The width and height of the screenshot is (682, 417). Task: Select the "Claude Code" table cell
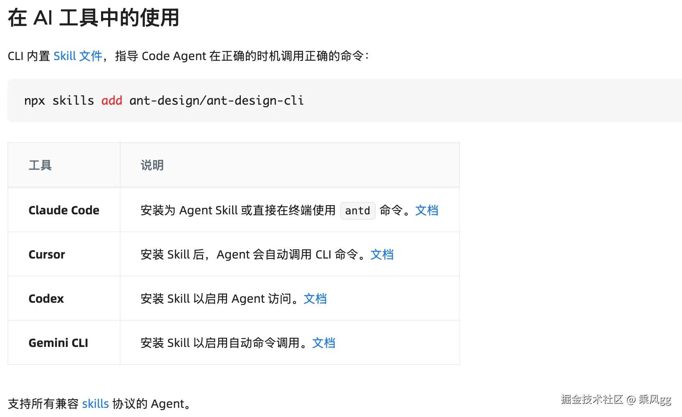[64, 210]
